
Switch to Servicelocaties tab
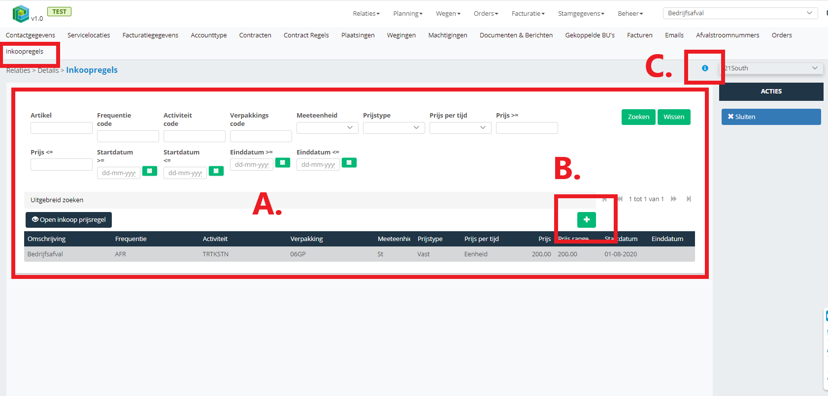(x=89, y=35)
